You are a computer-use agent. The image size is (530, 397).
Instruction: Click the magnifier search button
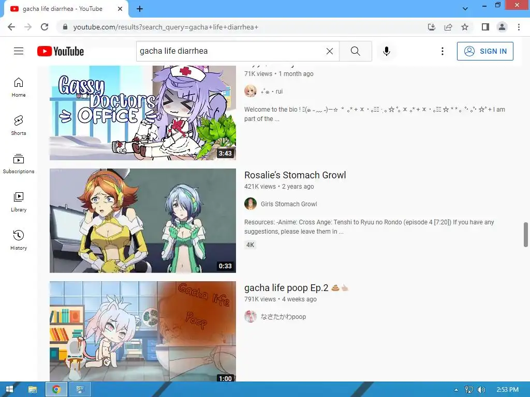(x=355, y=51)
